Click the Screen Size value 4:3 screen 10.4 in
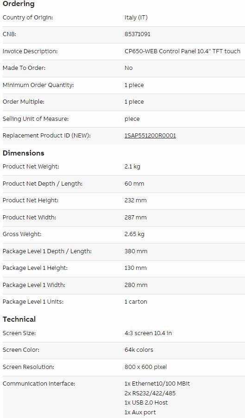Screen dimensions: 245x418 coord(148,333)
